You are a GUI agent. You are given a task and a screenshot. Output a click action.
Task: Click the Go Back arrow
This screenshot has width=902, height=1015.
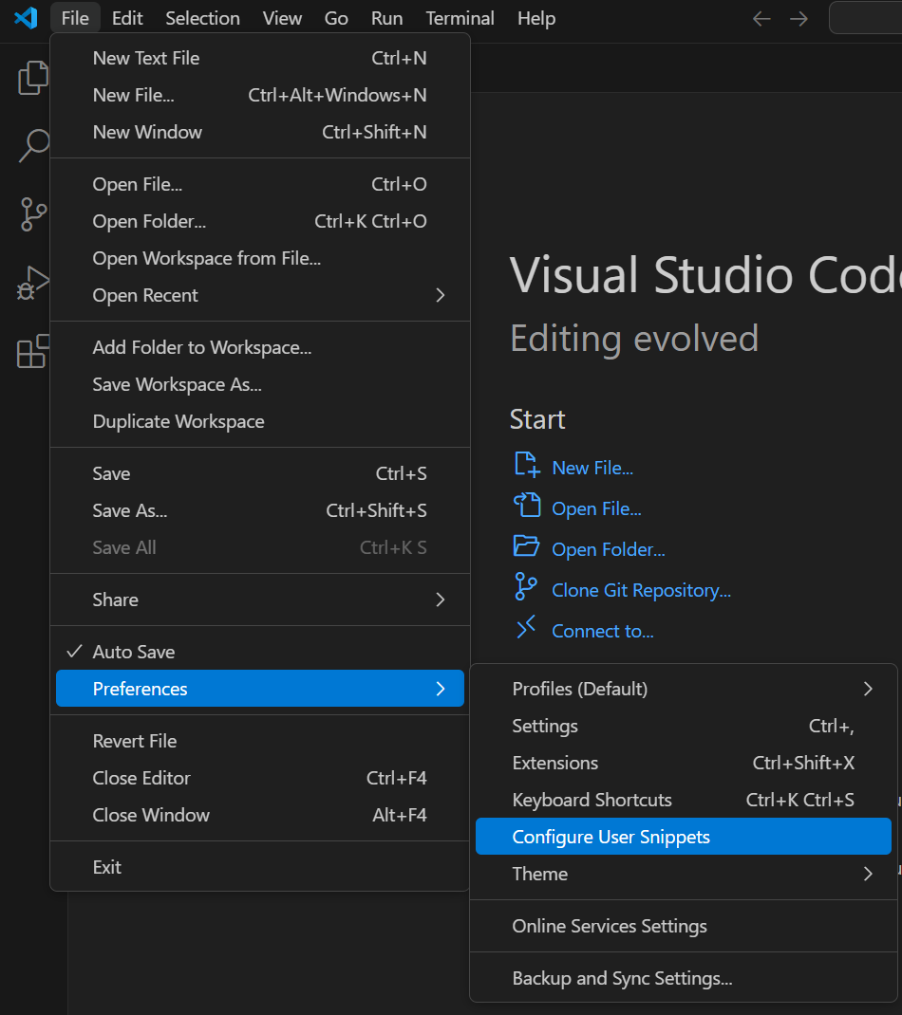coord(761,19)
